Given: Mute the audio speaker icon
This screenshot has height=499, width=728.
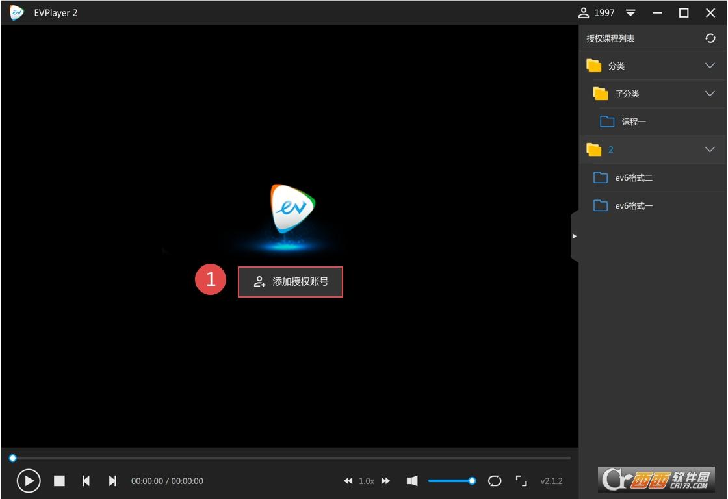Looking at the screenshot, I should click(412, 481).
